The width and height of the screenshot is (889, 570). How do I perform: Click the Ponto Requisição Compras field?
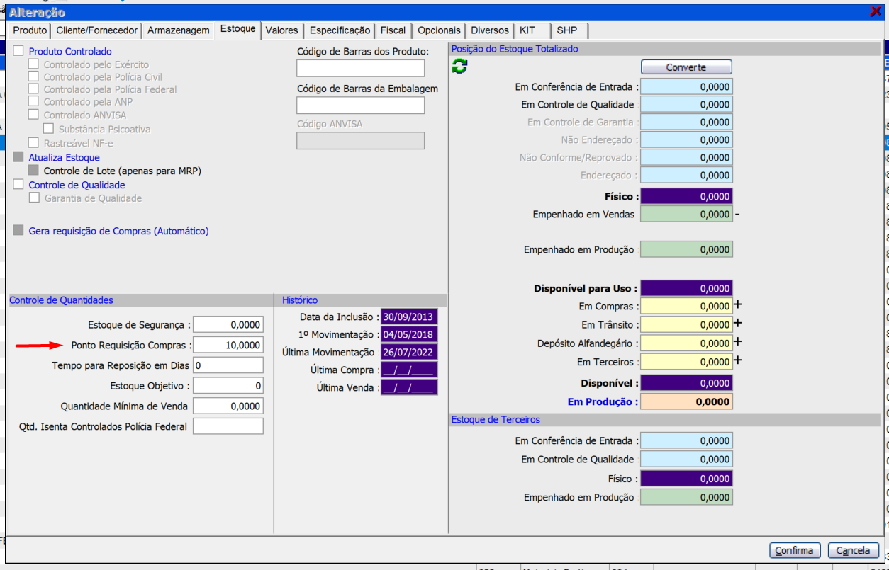[228, 346]
